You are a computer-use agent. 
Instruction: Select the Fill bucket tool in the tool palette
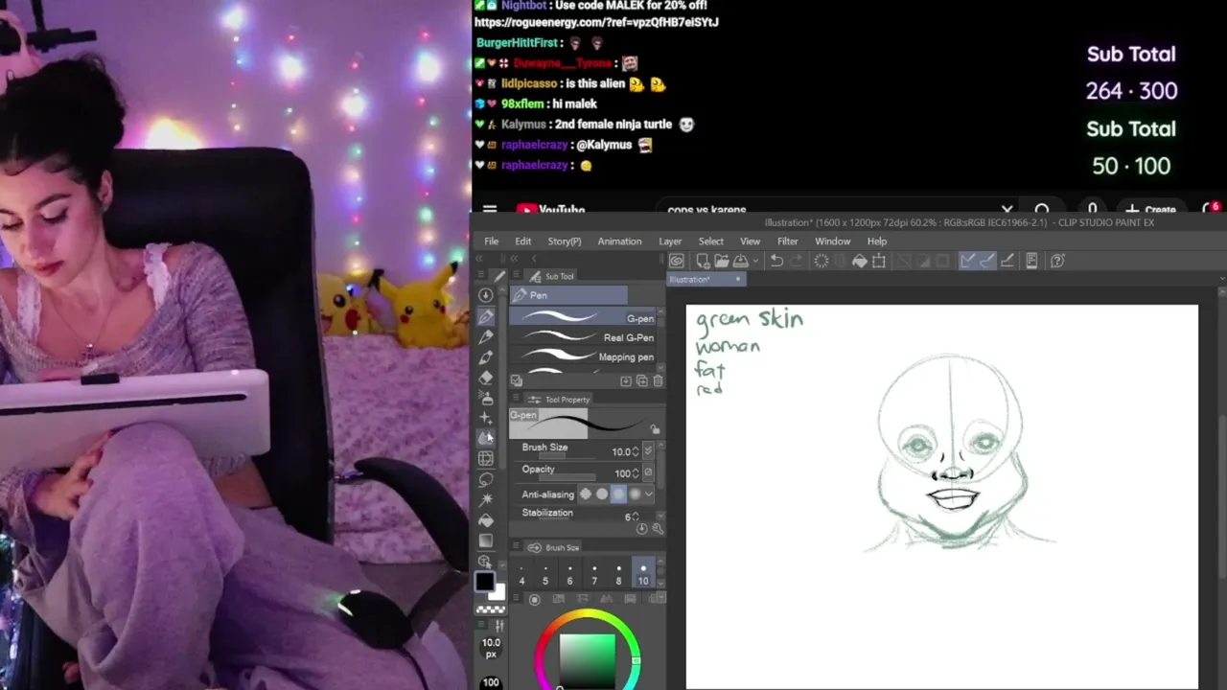[486, 520]
